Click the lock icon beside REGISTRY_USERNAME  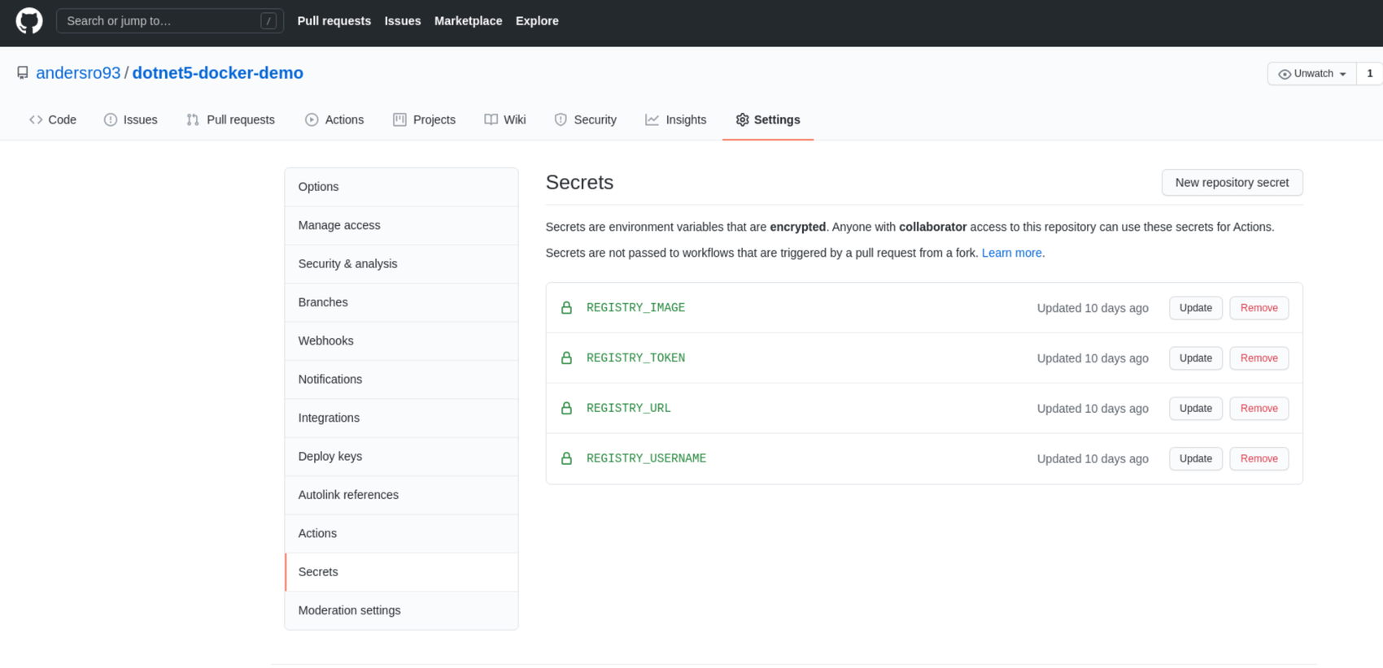[x=567, y=459]
